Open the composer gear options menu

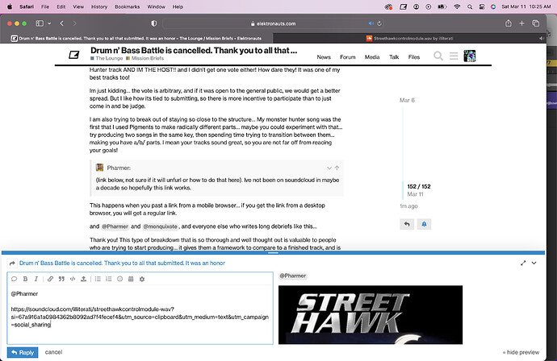[x=142, y=279]
